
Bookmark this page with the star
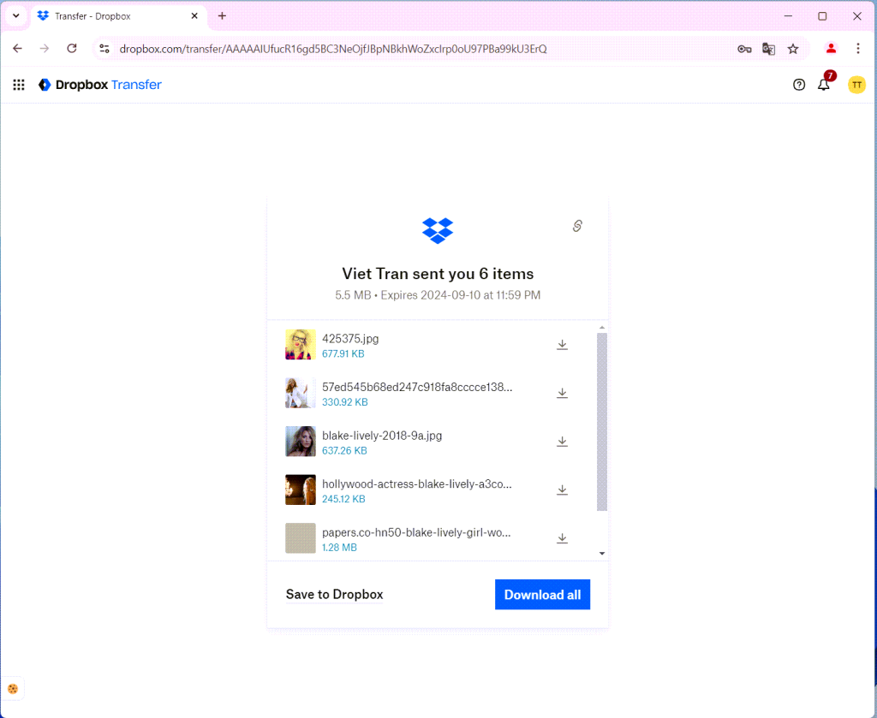pos(793,49)
